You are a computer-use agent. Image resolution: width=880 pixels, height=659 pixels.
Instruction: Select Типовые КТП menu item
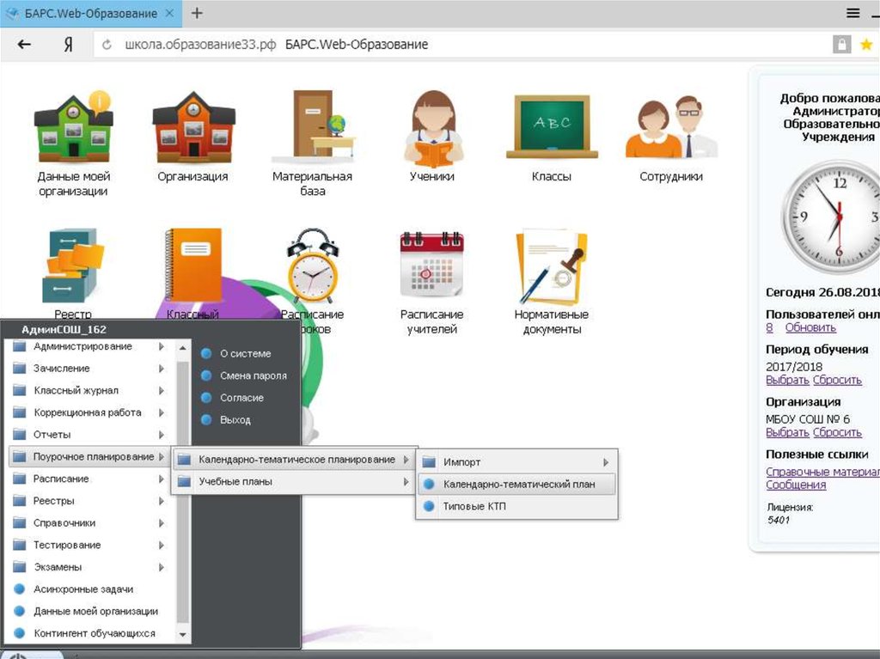[474, 507]
